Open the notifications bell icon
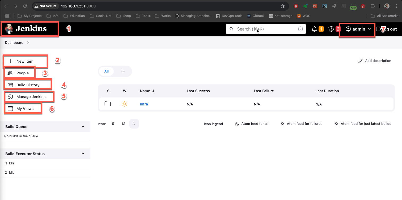Image resolution: width=402 pixels, height=200 pixels. 314,29
